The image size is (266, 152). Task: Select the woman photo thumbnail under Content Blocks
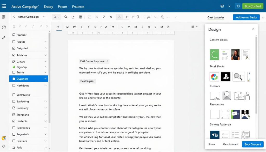(x=235, y=55)
